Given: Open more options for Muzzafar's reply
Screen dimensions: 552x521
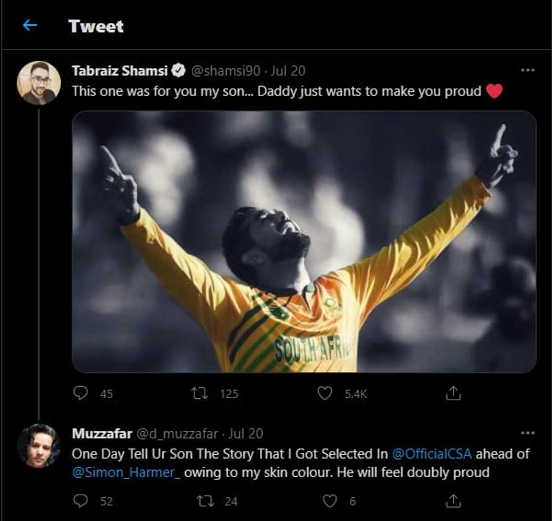Looking at the screenshot, I should [x=527, y=433].
